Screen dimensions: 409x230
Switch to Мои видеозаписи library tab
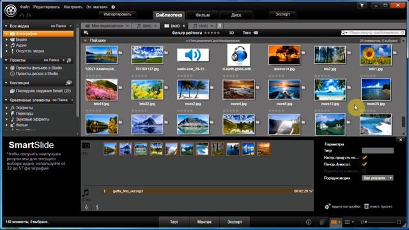tap(107, 26)
